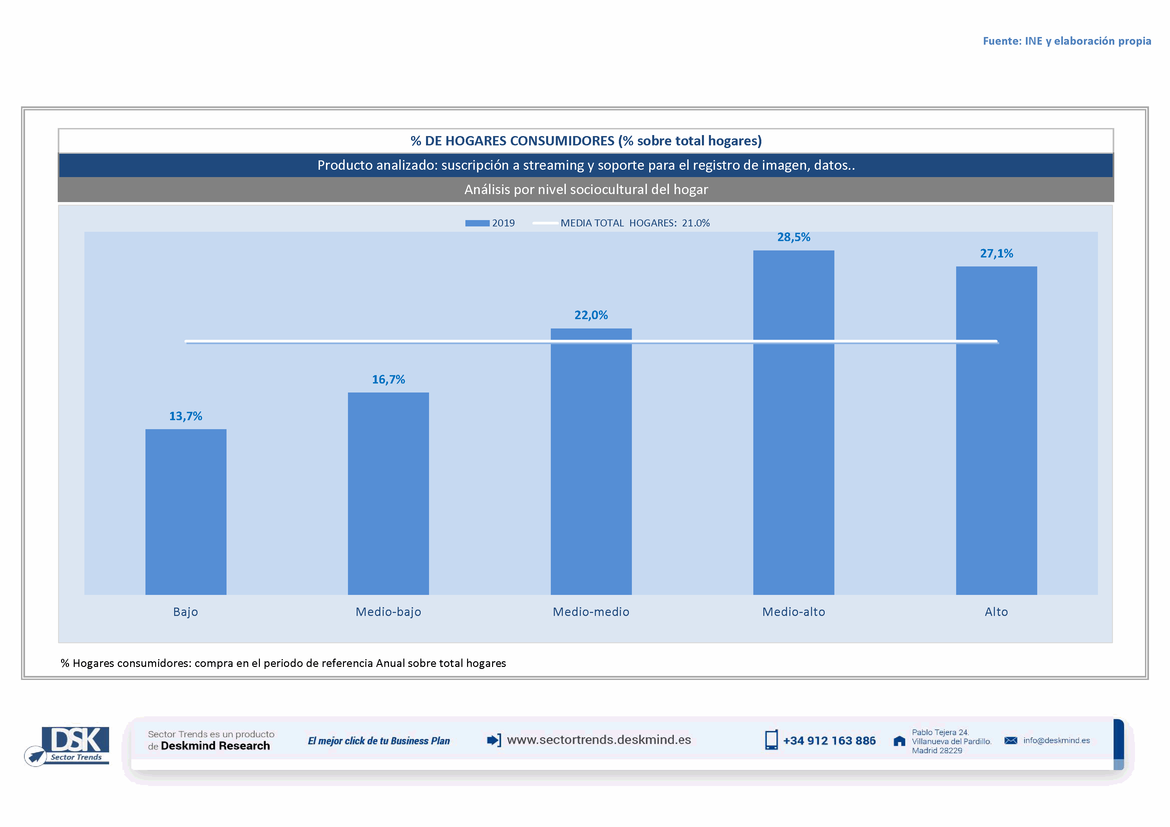Open www.sectortrends.deskmind.es link
This screenshot has height=827, width=1170.
[x=599, y=740]
